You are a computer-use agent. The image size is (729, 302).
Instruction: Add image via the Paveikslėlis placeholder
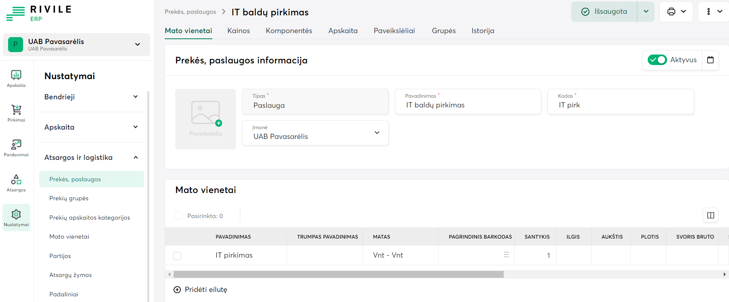206,119
